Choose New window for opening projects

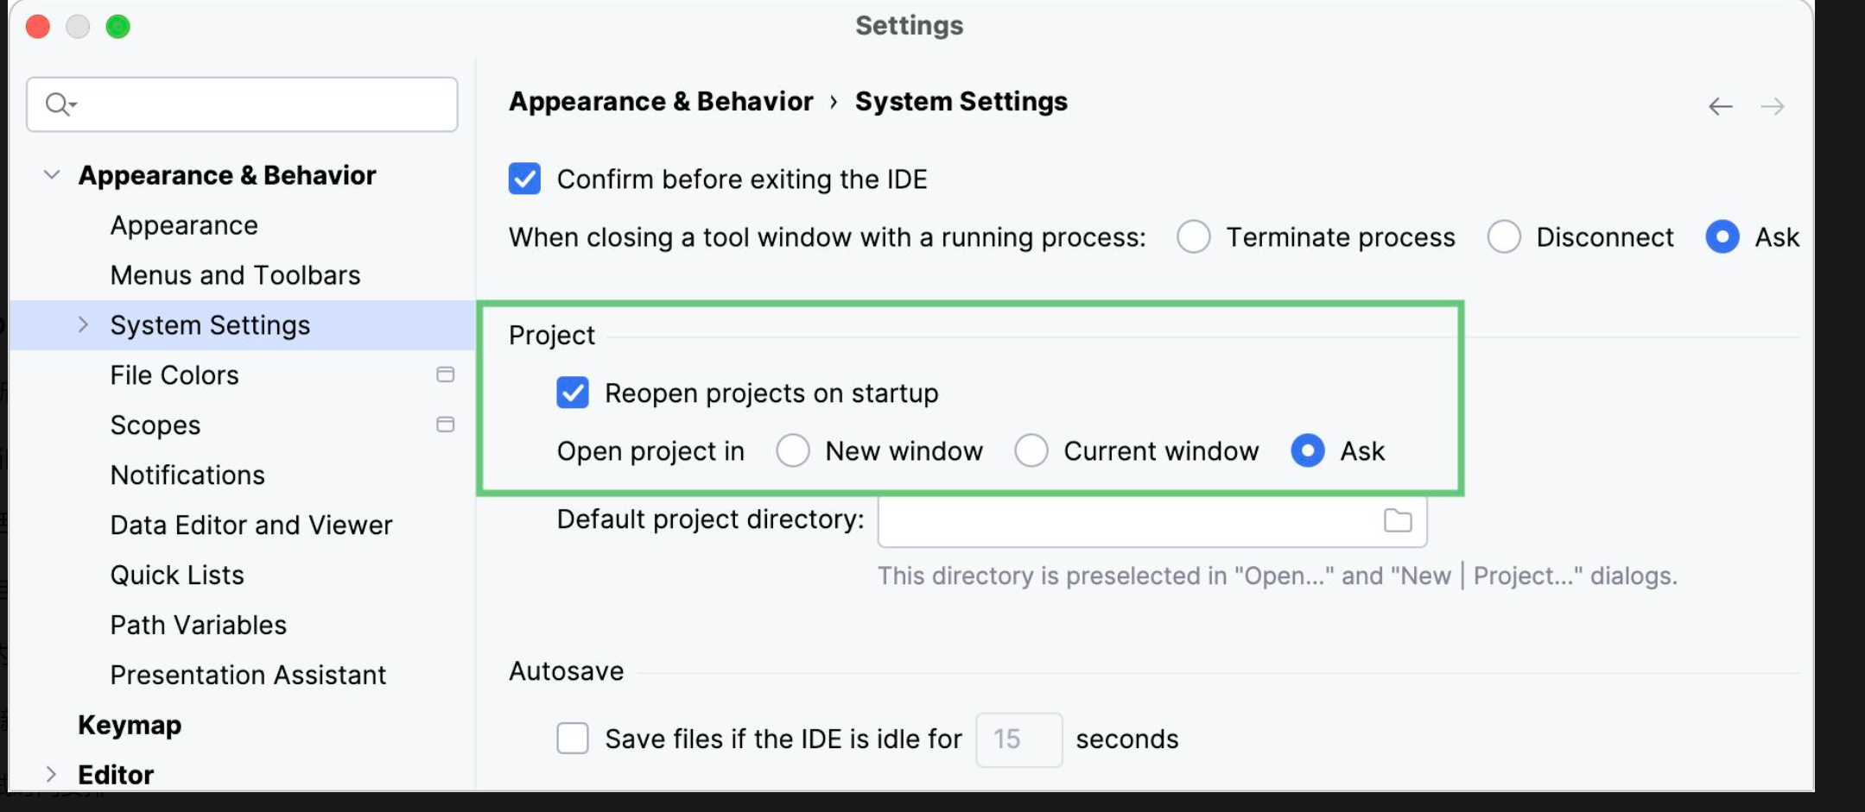pos(793,450)
